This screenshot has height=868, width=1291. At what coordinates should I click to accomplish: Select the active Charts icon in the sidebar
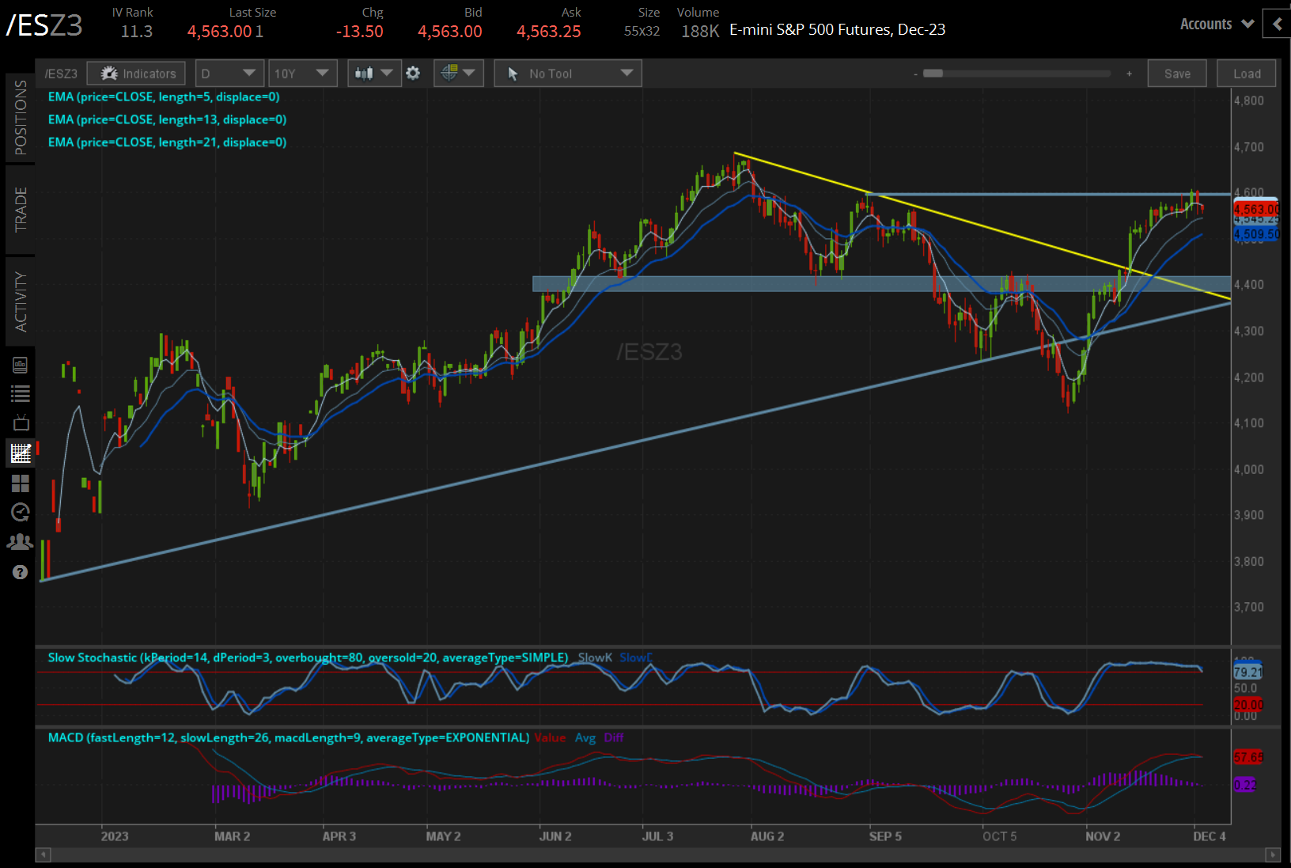(21, 453)
